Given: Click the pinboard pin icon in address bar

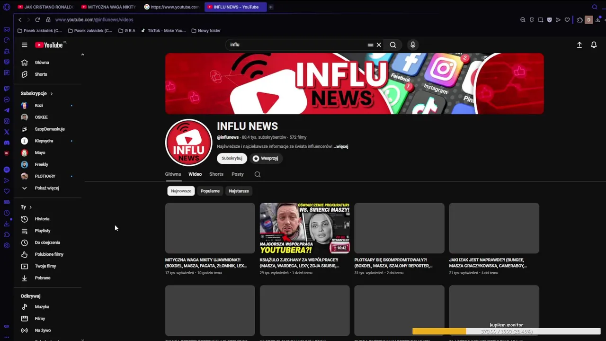Looking at the screenshot, I should click(x=532, y=20).
